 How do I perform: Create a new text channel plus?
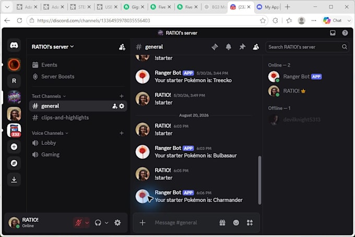122,96
